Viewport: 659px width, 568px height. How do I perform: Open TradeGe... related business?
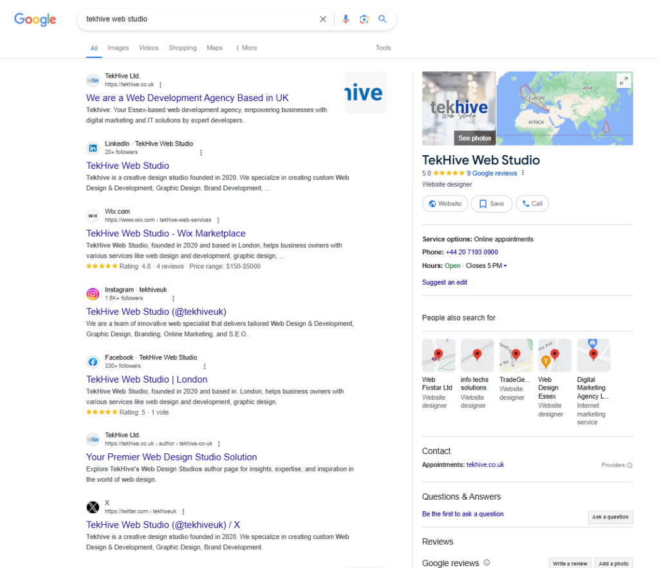[x=515, y=370]
